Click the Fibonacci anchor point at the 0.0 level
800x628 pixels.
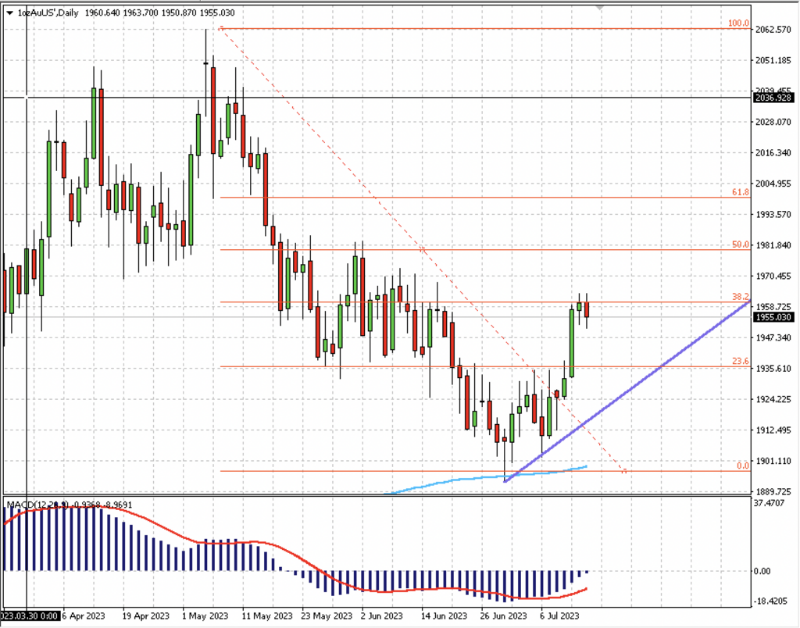tap(624, 471)
